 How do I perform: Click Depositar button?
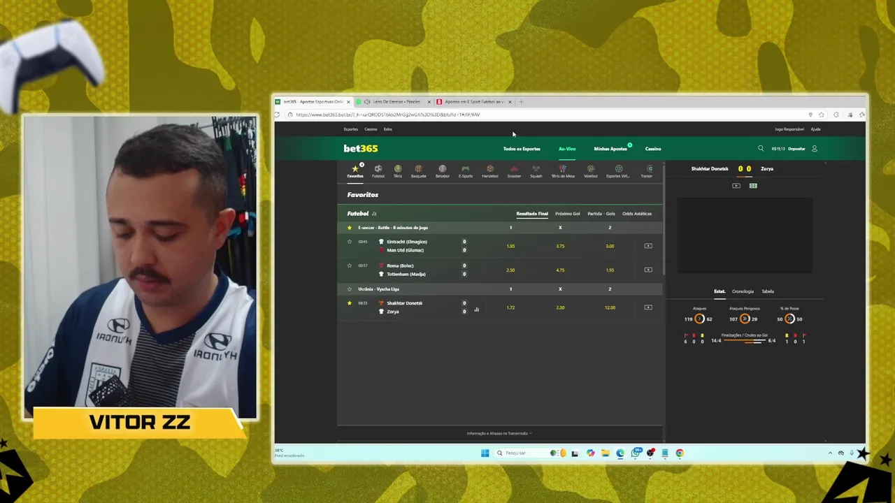[x=796, y=149]
